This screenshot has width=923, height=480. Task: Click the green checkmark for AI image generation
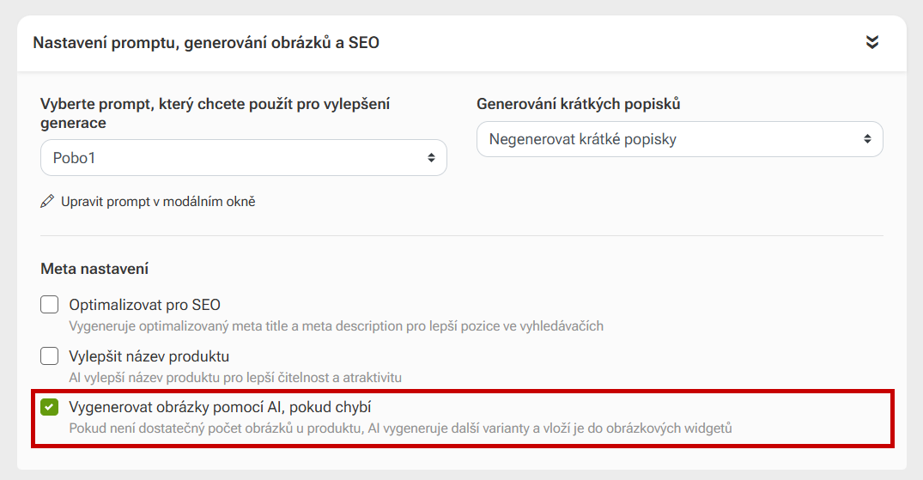[x=49, y=406]
